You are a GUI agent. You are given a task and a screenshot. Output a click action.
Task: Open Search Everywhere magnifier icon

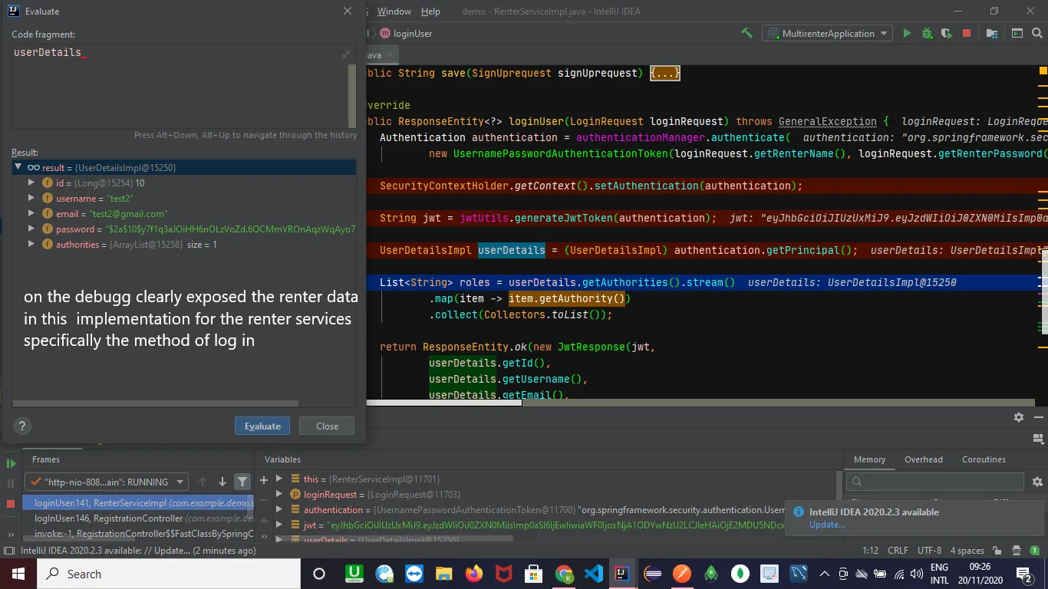[1039, 33]
